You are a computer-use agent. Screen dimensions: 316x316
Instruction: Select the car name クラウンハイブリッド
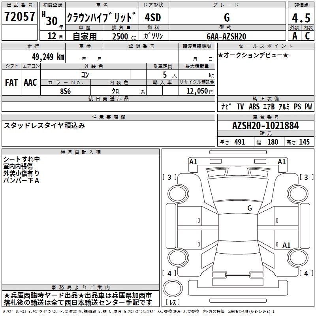tap(102, 17)
